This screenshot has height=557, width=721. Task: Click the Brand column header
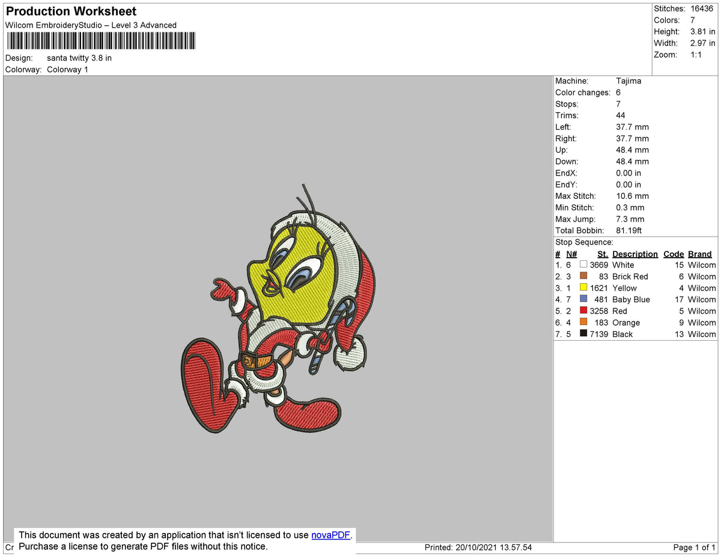pos(700,254)
